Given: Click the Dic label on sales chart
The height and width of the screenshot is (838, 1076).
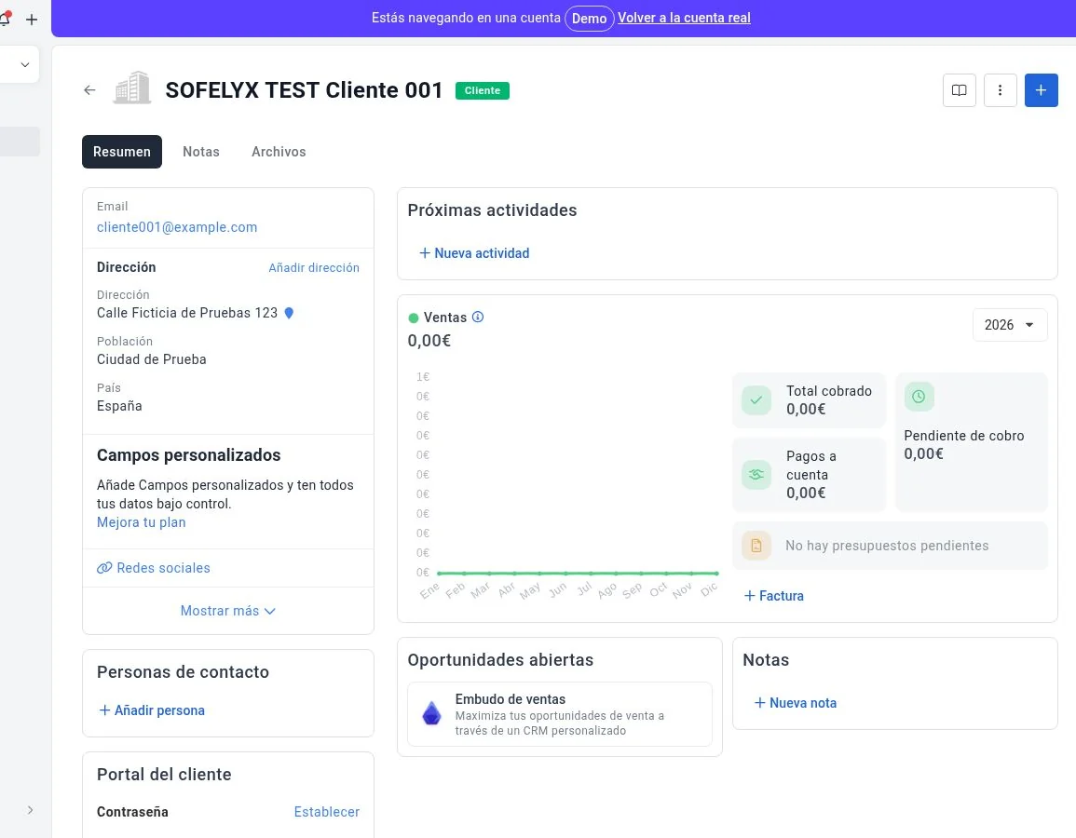Looking at the screenshot, I should coord(710,589).
